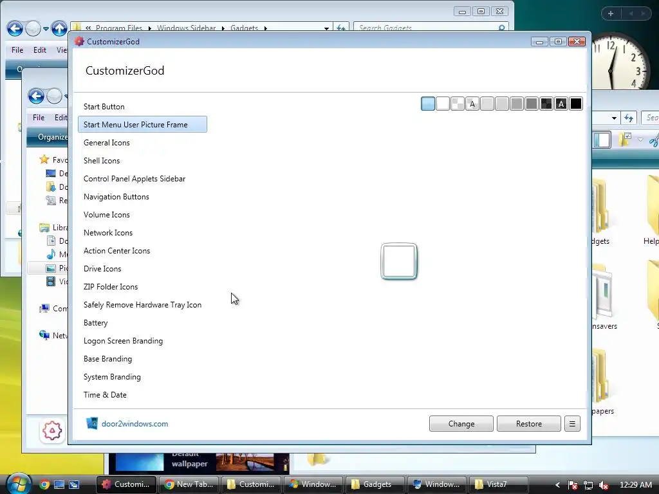Choose the solid black preview background
This screenshot has height=494, width=659.
pyautogui.click(x=576, y=104)
